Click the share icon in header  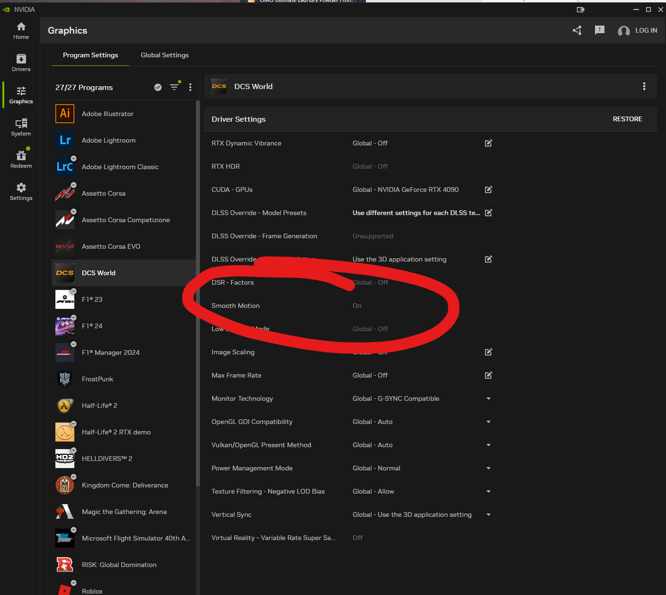pos(577,30)
